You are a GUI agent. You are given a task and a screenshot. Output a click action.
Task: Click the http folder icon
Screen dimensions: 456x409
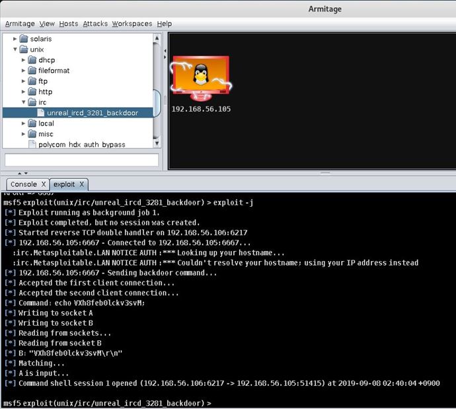(x=32, y=92)
